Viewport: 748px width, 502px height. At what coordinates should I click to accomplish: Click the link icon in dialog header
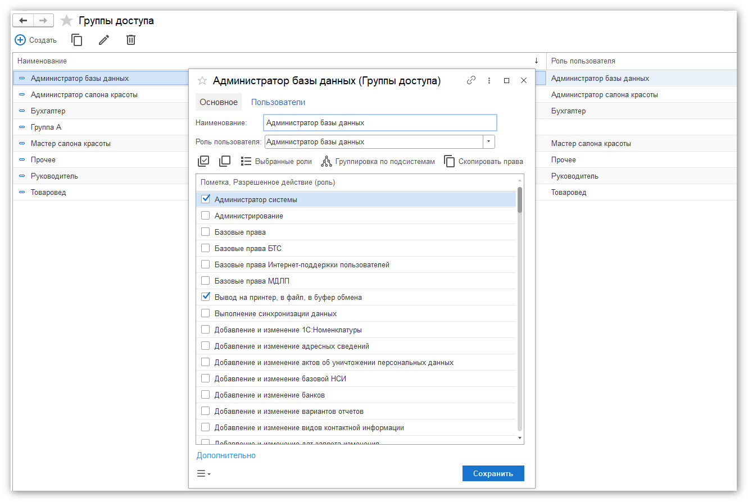point(471,80)
